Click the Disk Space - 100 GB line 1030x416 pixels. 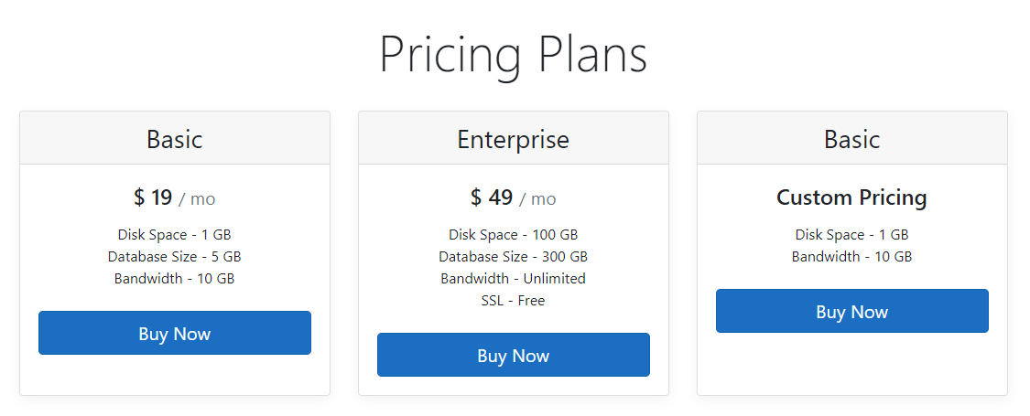(513, 234)
